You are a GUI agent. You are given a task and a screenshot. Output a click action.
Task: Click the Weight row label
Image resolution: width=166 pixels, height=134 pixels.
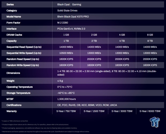click(x=10, y=81)
